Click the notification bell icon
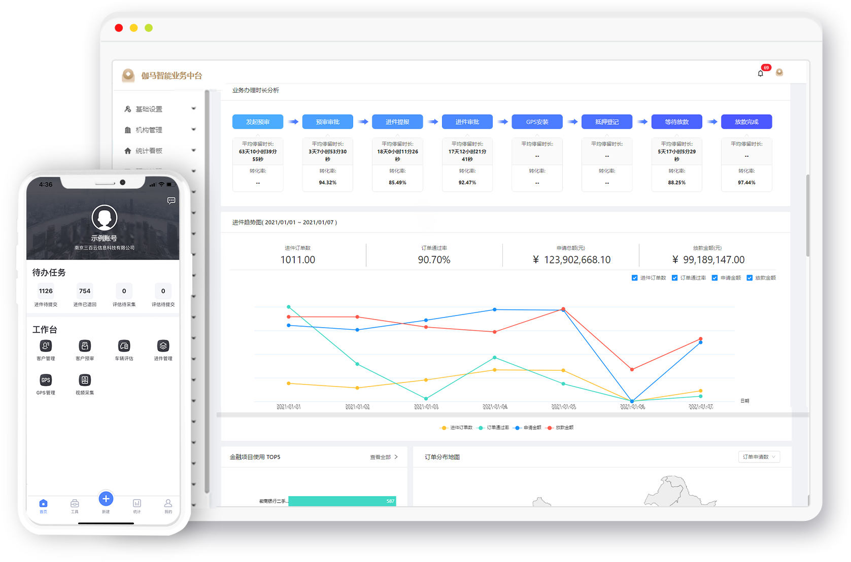Image resolution: width=851 pixels, height=562 pixels. point(760,74)
